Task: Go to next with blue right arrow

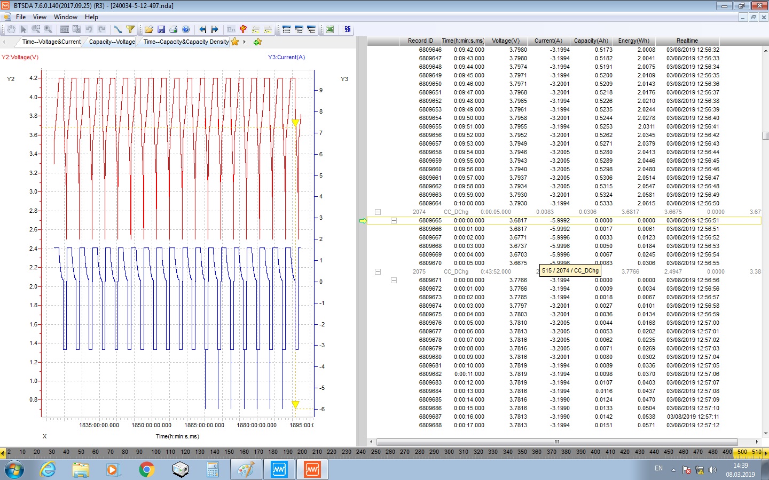Action: (215, 29)
